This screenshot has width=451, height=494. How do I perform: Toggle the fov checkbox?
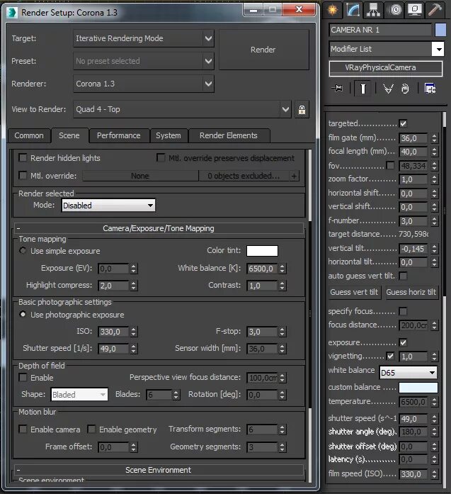(x=390, y=165)
